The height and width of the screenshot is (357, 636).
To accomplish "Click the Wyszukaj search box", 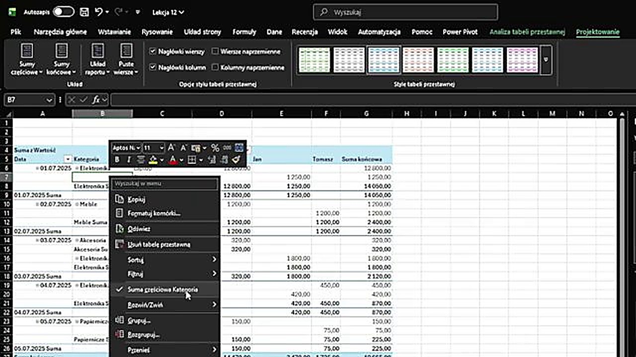I will click(x=405, y=12).
